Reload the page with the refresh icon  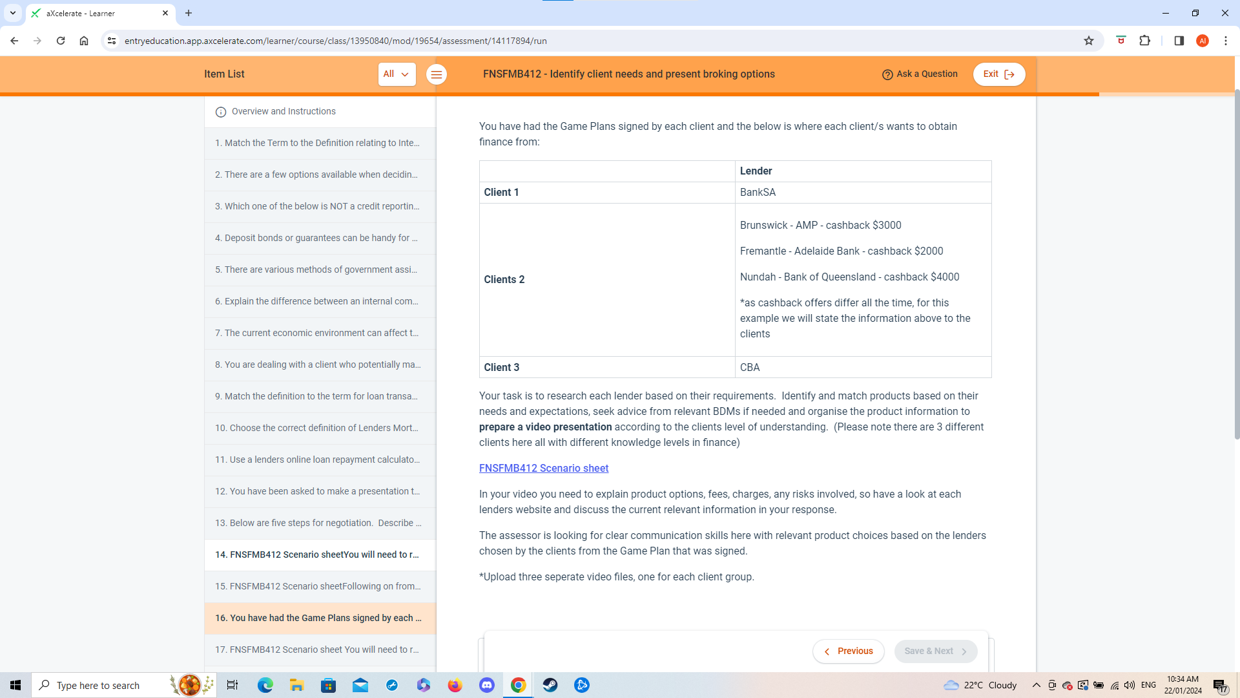click(61, 41)
